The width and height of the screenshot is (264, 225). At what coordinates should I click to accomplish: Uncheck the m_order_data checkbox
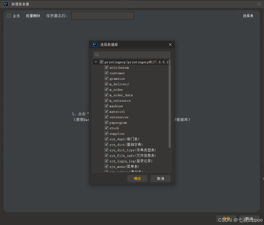[x=106, y=95]
